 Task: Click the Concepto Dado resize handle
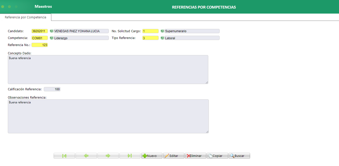(207, 82)
